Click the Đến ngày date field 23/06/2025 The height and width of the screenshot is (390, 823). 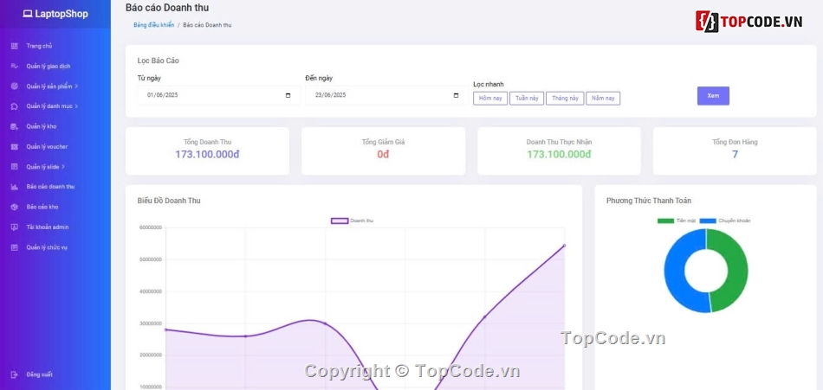pos(387,95)
